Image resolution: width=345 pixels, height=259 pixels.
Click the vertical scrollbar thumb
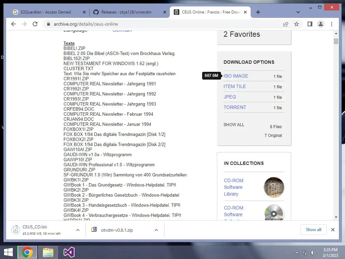[336, 41]
